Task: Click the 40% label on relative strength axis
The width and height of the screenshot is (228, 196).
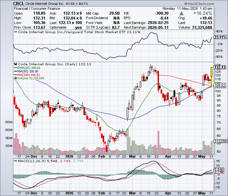Action: [219, 31]
